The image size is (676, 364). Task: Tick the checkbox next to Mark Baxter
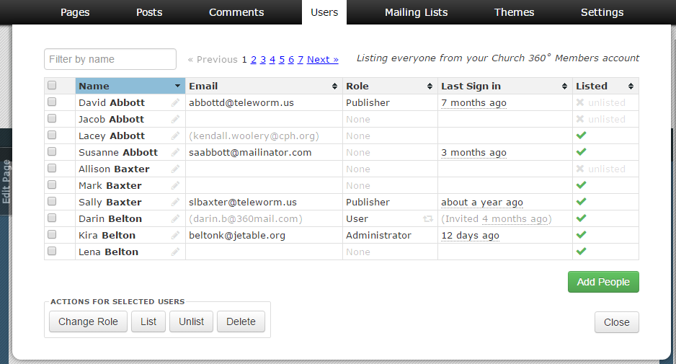52,185
